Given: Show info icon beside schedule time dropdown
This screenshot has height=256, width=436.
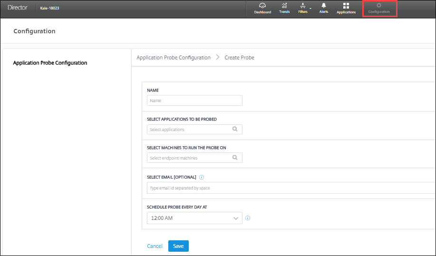Looking at the screenshot, I should [x=248, y=218].
